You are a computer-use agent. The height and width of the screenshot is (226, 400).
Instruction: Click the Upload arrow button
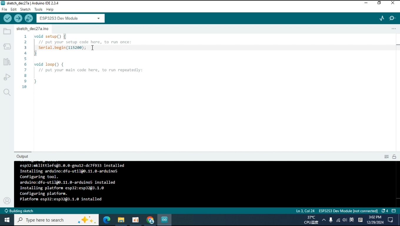[18, 18]
